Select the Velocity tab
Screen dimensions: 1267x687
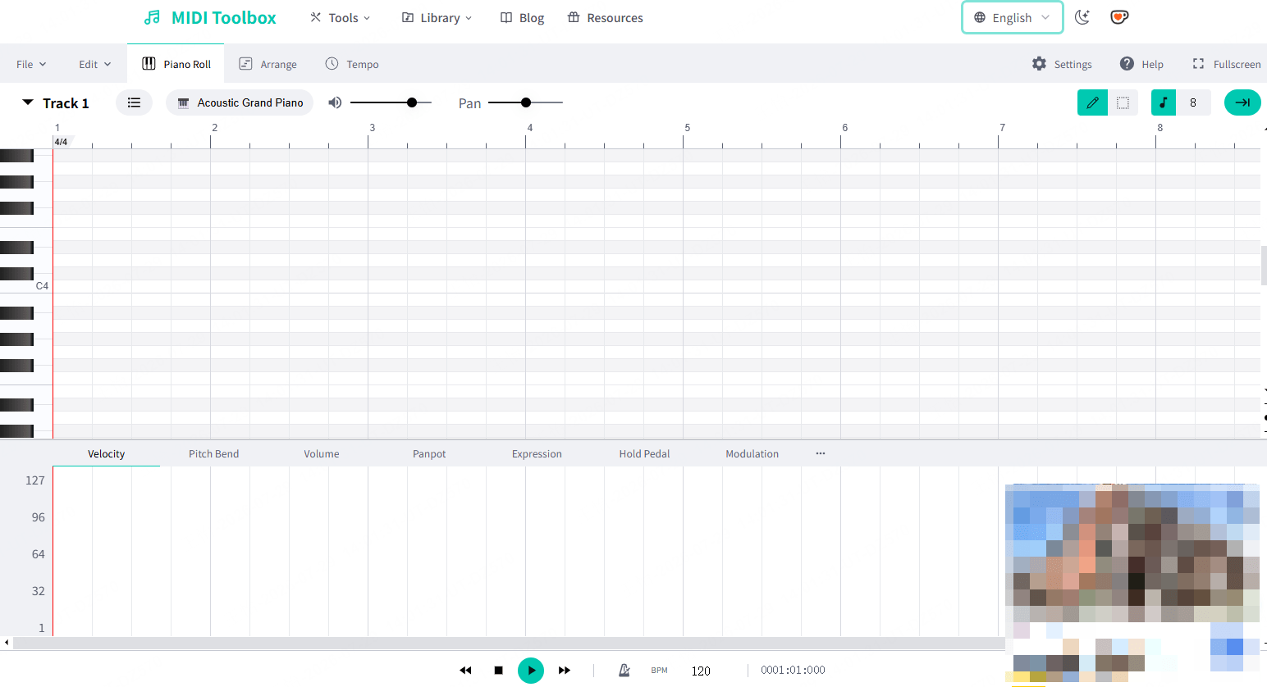[107, 453]
